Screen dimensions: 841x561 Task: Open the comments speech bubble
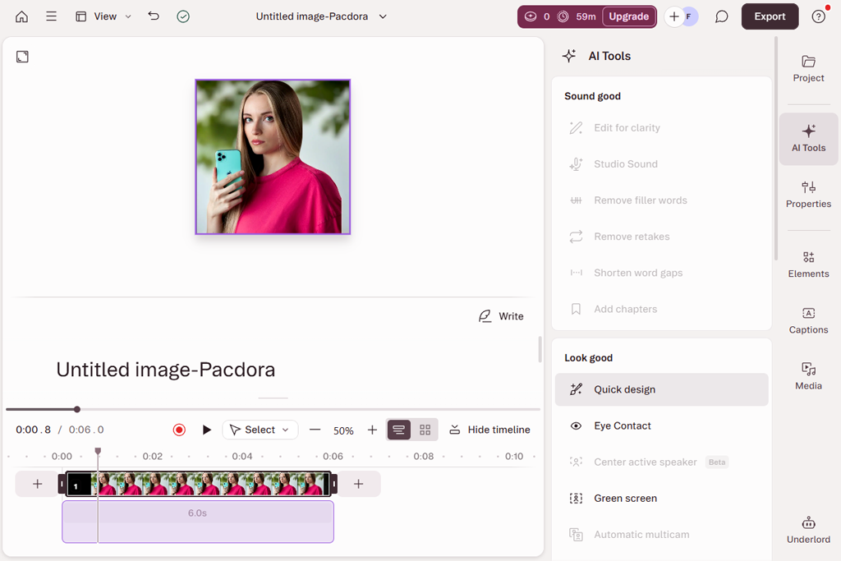(721, 16)
